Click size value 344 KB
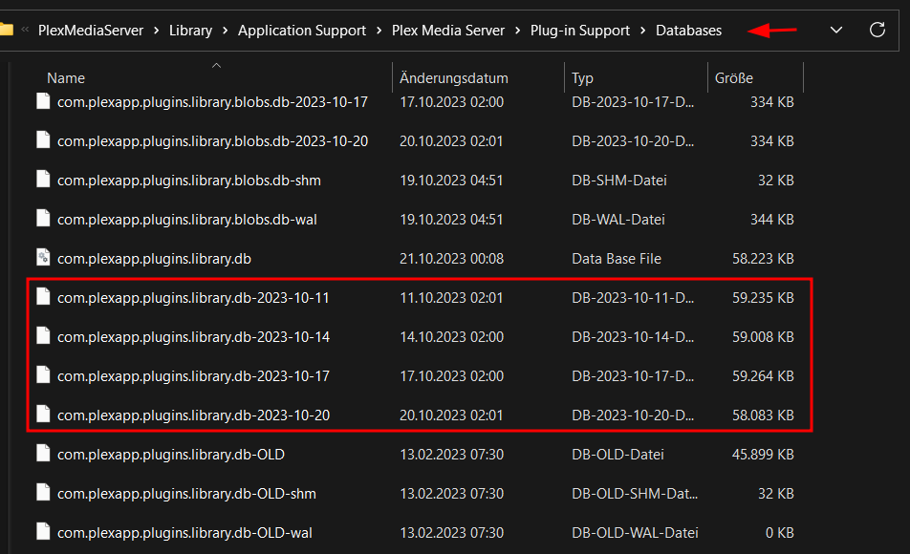Image resolution: width=910 pixels, height=554 pixels. point(772,220)
